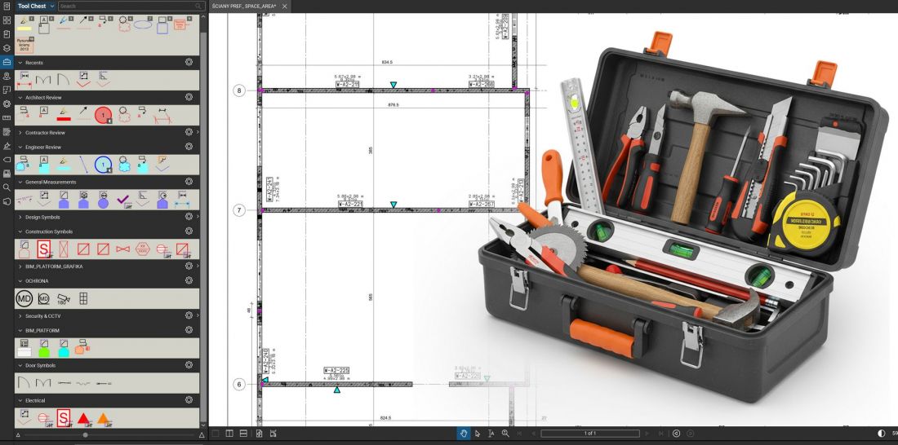Open the Layers panel from the sidebar
This screenshot has height=445, width=898.
7,48
